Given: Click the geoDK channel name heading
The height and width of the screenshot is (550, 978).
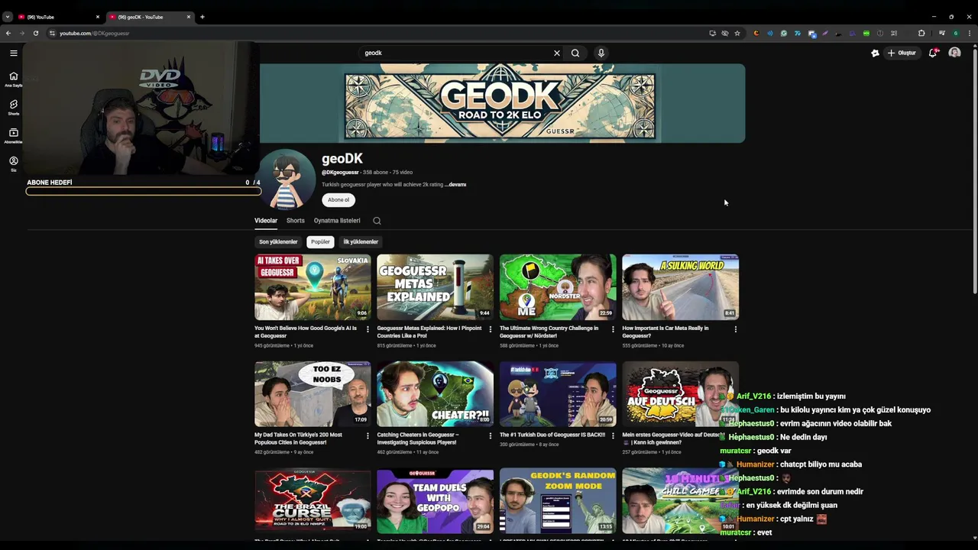Looking at the screenshot, I should 342,159.
